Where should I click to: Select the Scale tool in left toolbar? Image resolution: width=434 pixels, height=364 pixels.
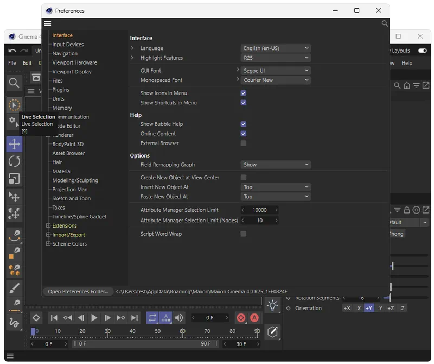[x=14, y=179]
